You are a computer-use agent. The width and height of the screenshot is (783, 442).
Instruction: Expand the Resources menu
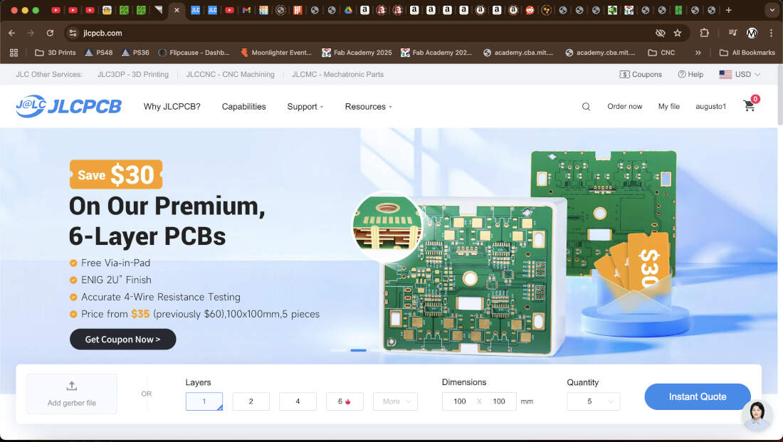click(368, 106)
